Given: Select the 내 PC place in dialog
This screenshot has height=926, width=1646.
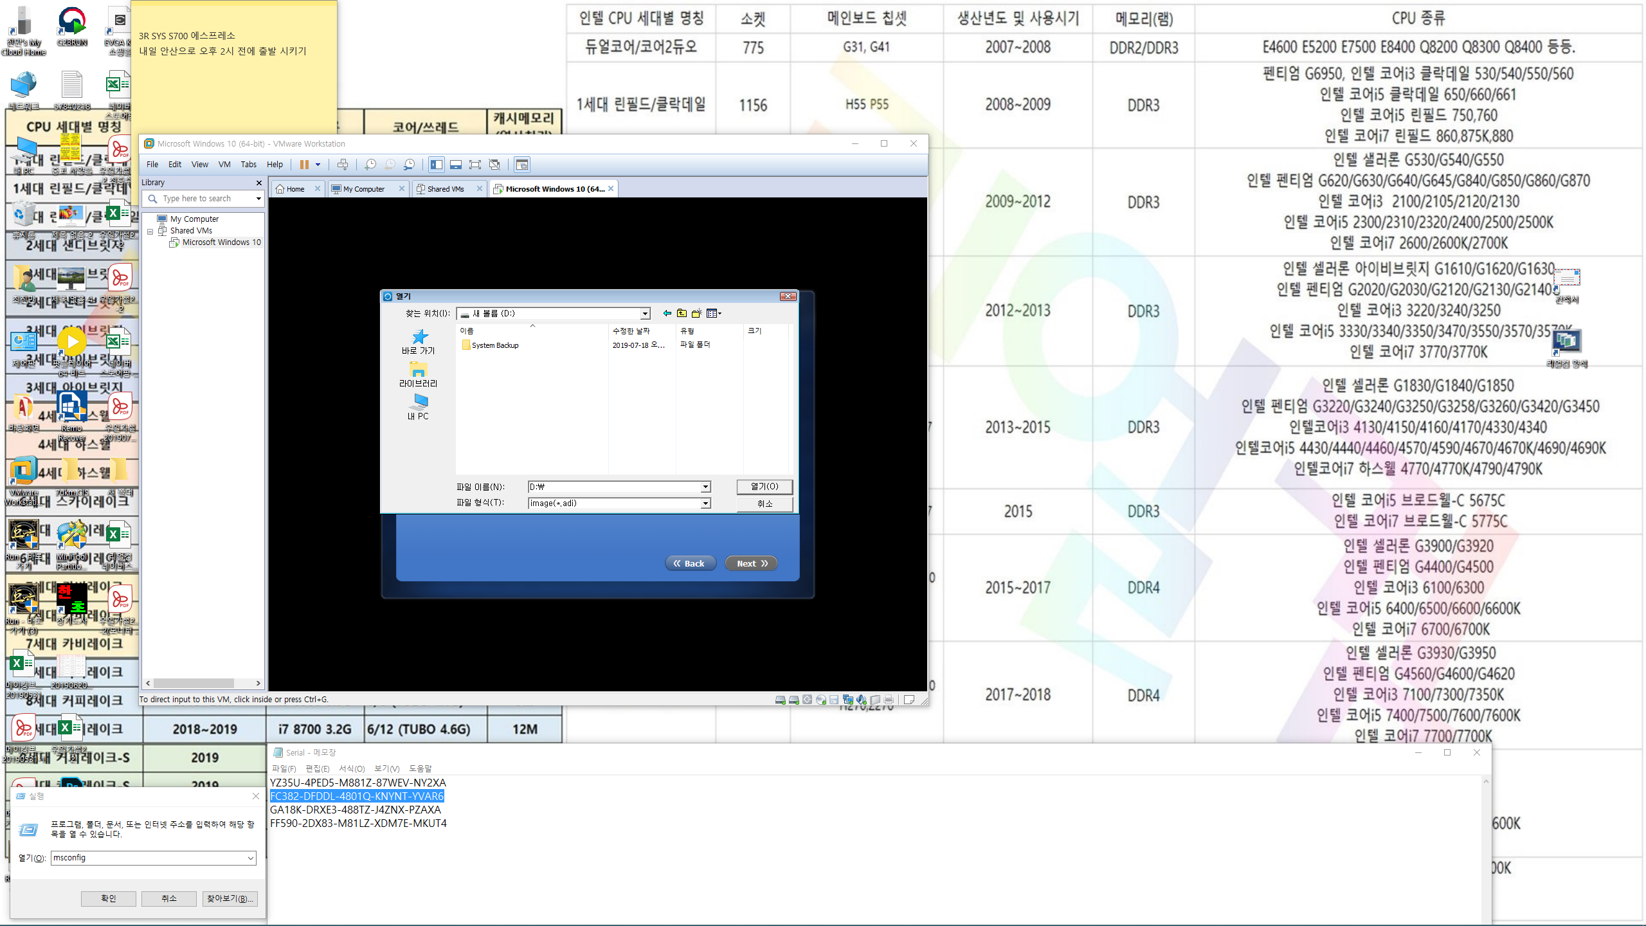Looking at the screenshot, I should 419,407.
